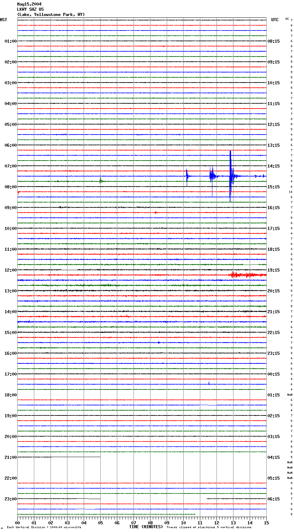Click the 08:15 UTC time label

pos(274,41)
